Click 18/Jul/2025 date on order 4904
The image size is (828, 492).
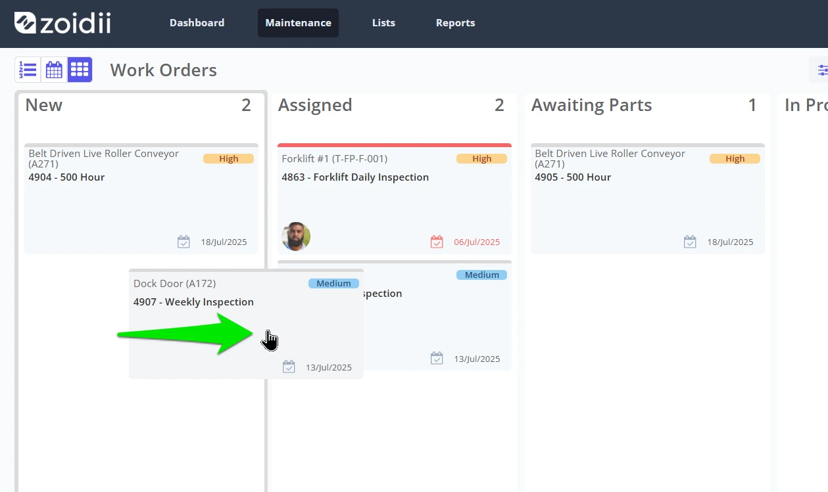(224, 242)
